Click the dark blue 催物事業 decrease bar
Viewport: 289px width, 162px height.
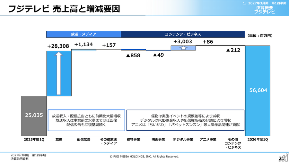[134, 50]
